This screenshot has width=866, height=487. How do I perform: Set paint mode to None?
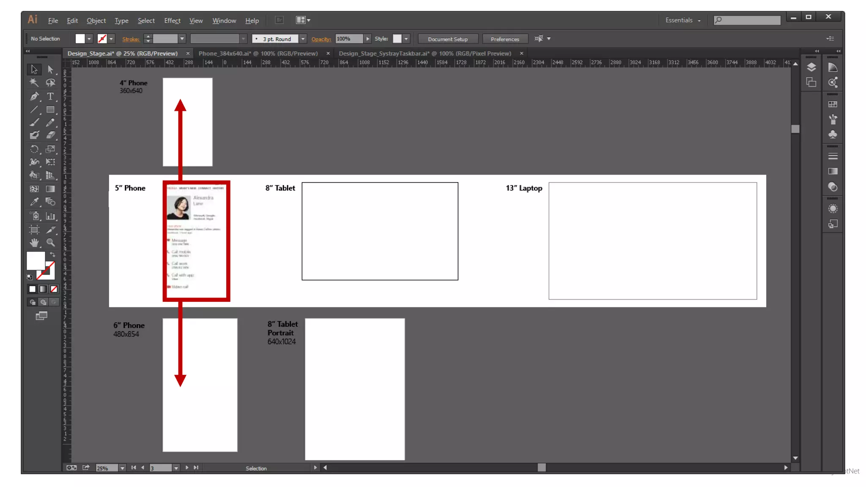pyautogui.click(x=54, y=289)
